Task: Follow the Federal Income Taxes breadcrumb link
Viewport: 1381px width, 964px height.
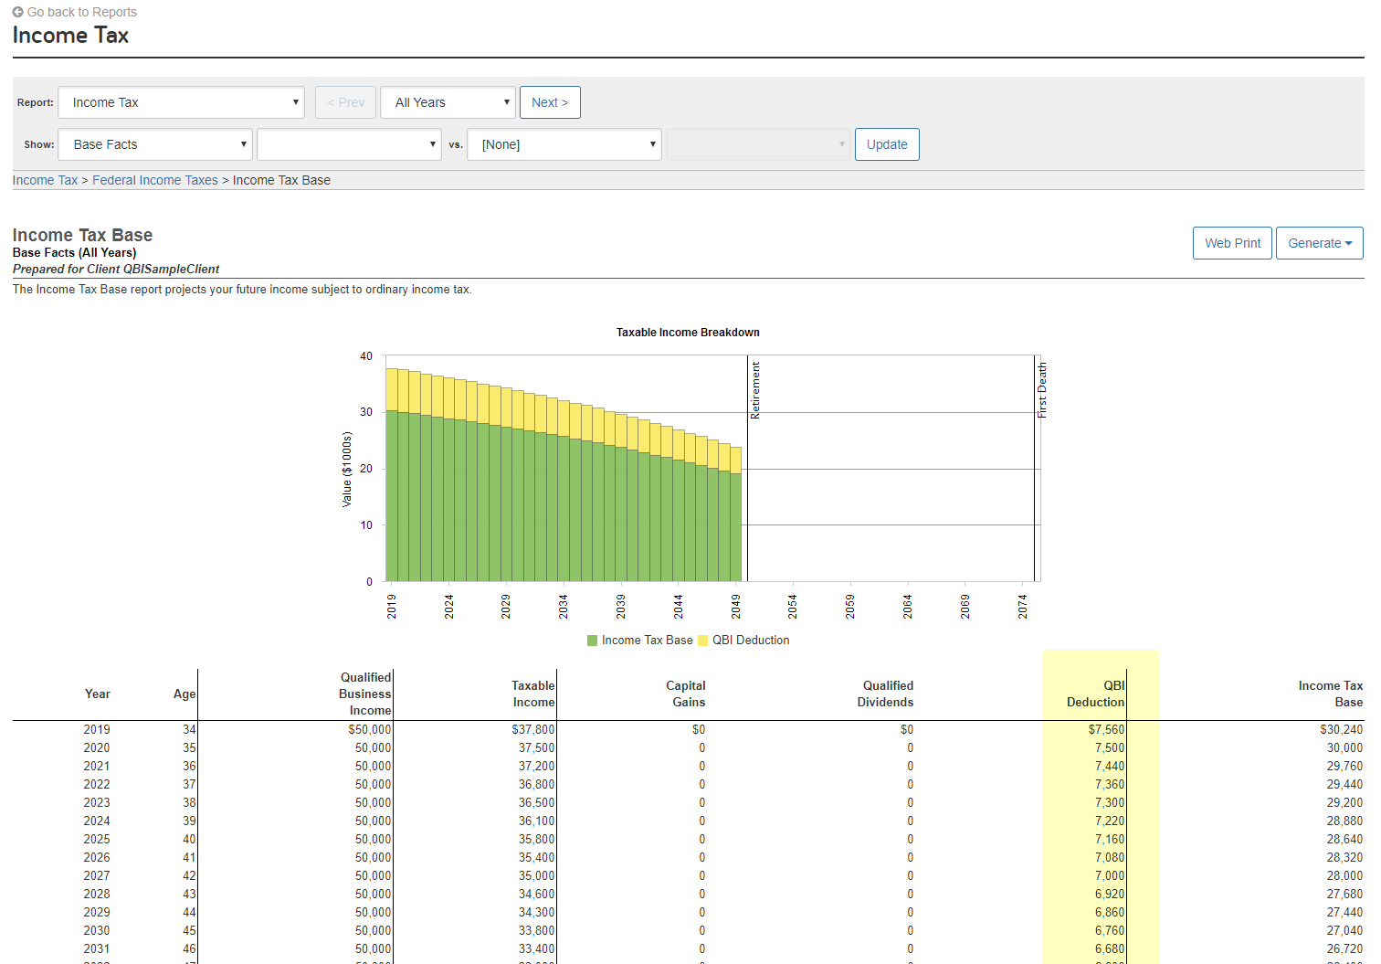Action: (x=155, y=180)
